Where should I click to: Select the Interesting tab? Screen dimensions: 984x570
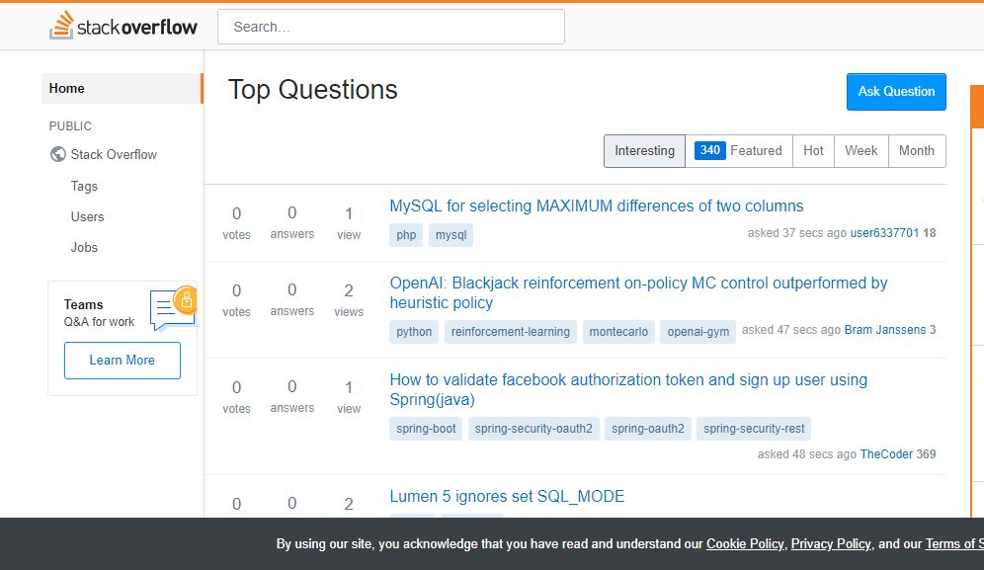tap(644, 151)
